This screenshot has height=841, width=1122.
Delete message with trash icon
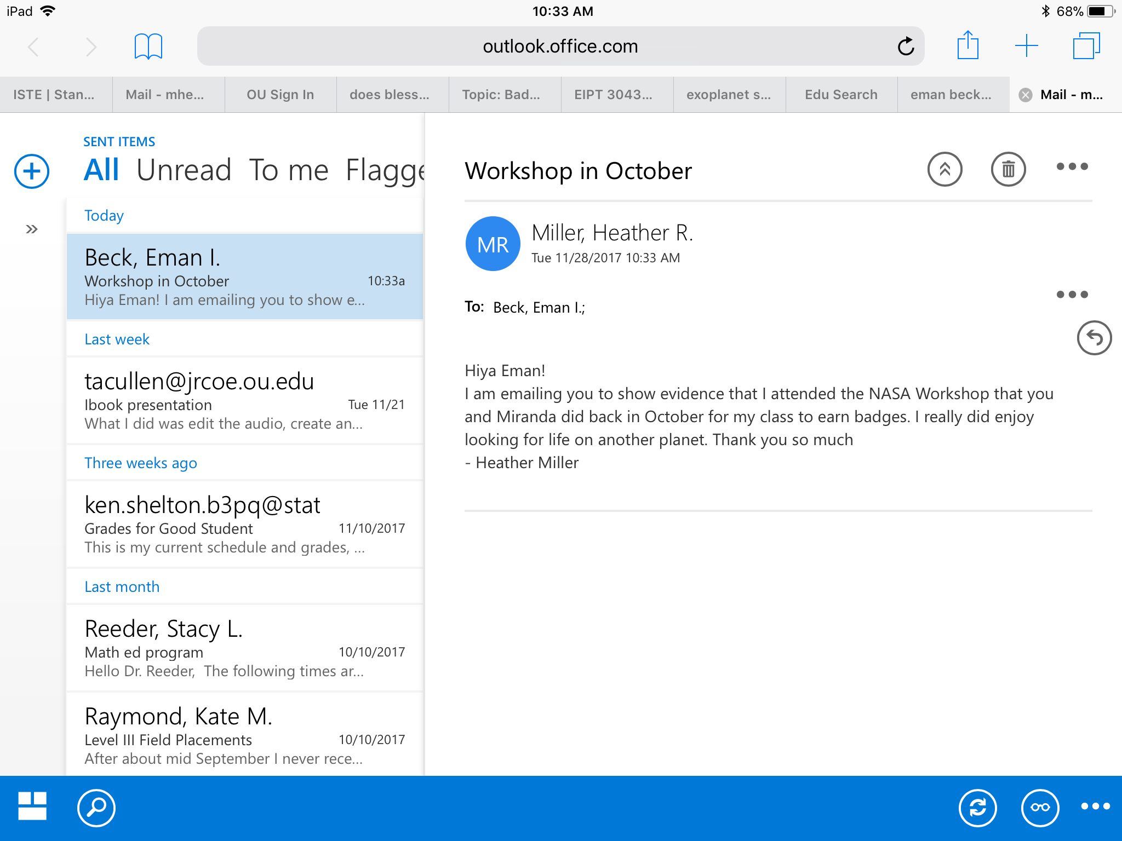pyautogui.click(x=1008, y=169)
